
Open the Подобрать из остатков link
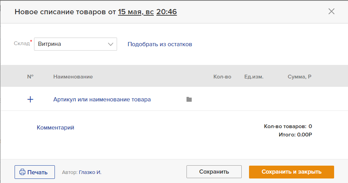point(160,44)
